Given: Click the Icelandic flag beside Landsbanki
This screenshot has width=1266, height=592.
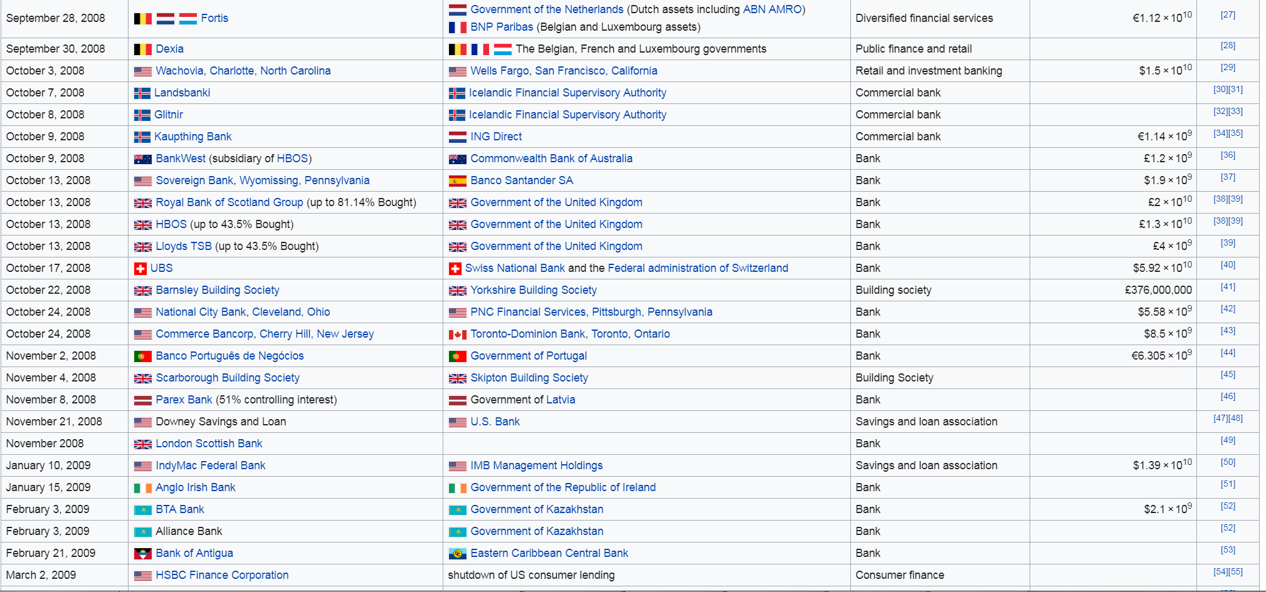Looking at the screenshot, I should point(142,93).
